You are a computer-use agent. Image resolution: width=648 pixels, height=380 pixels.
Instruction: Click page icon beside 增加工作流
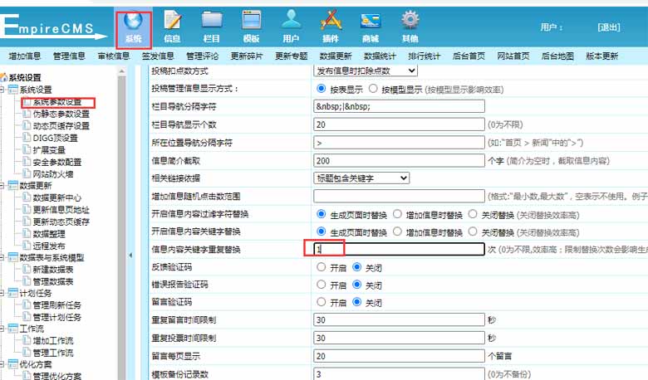[x=27, y=341]
